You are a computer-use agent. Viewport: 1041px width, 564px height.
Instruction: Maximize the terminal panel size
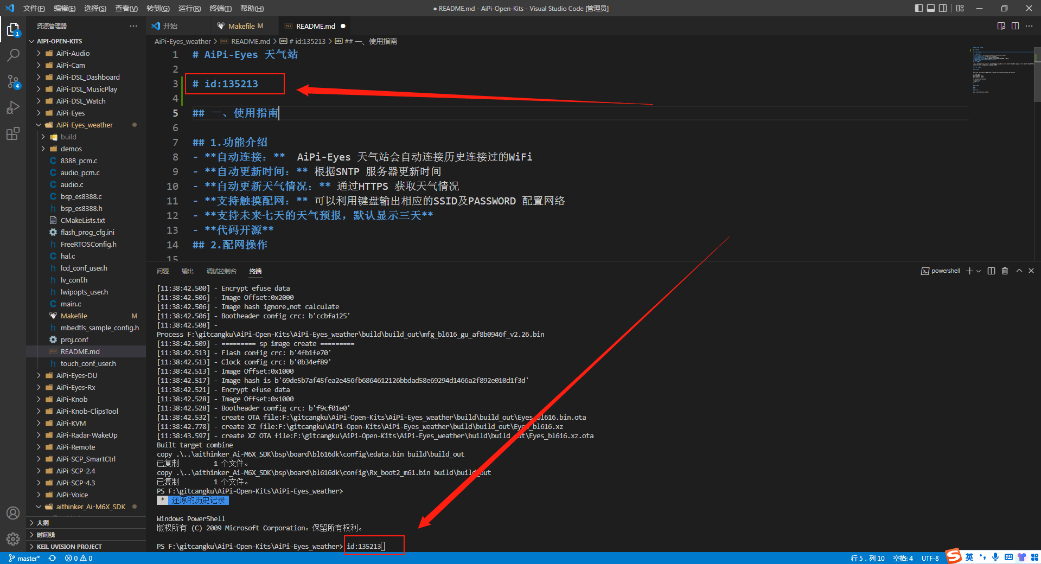click(1019, 271)
